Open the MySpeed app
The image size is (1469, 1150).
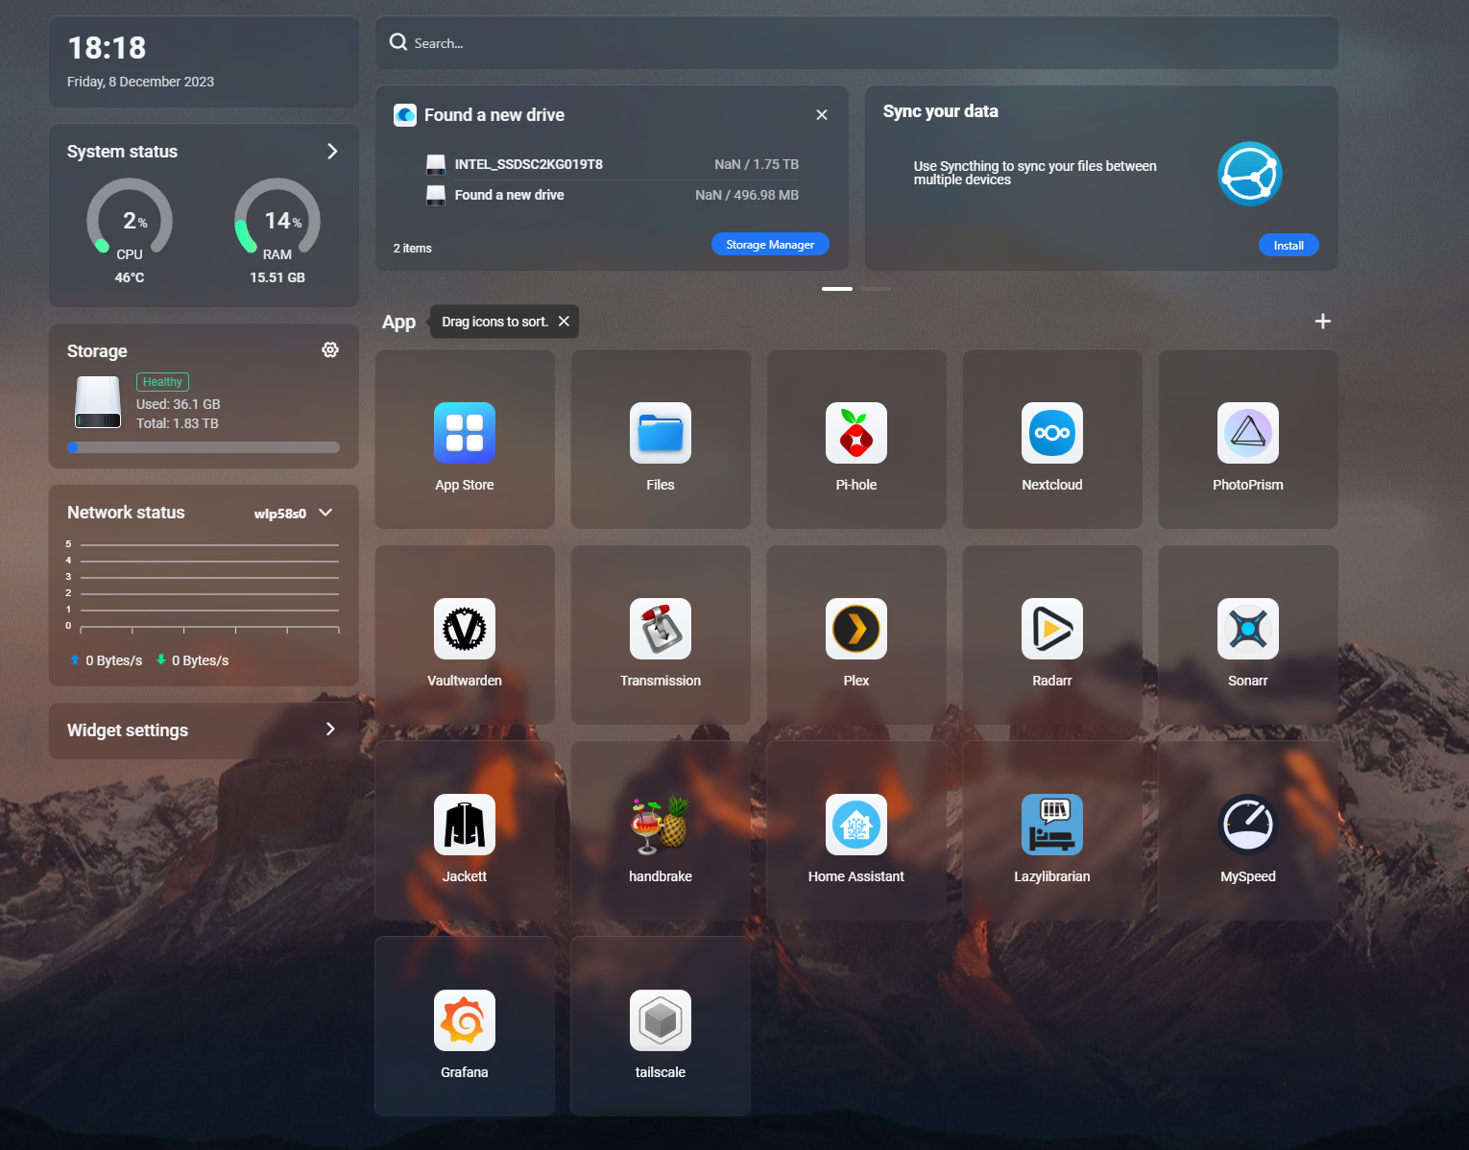pyautogui.click(x=1248, y=825)
